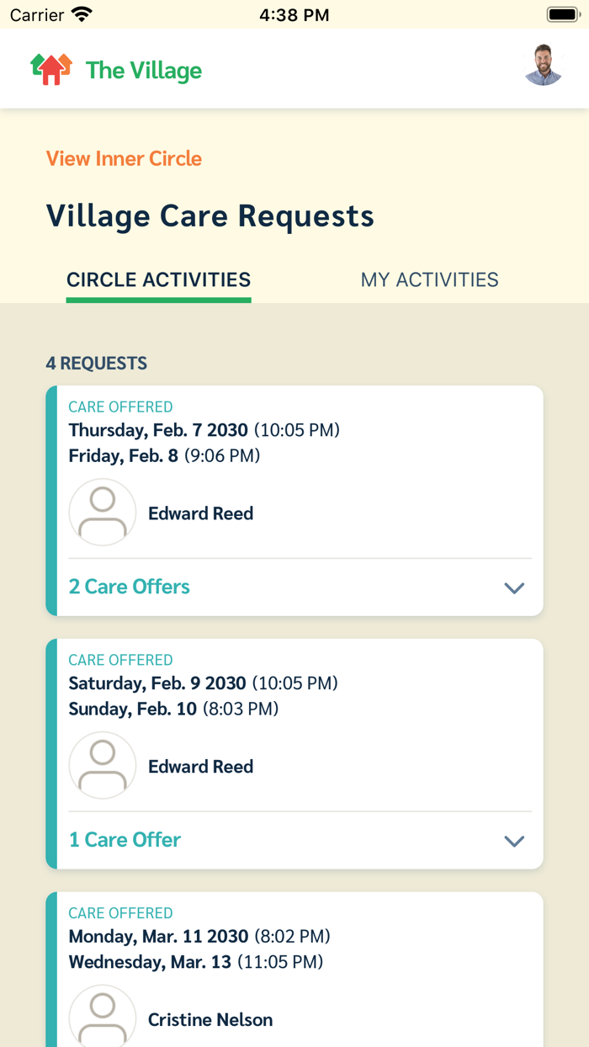589x1047 pixels.
Task: Tap Edward Reed's avatar in first request
Action: [x=103, y=513]
